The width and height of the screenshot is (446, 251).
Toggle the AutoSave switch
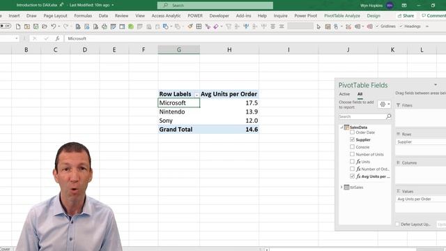coord(6,26)
